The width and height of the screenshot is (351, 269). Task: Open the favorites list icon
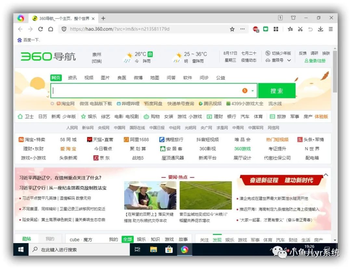click(290, 29)
